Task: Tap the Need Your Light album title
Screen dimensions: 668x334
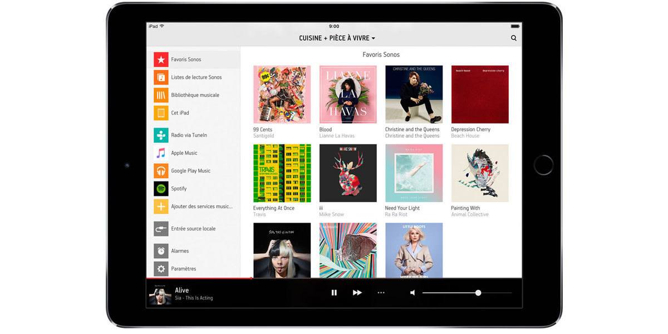Action: [x=402, y=208]
